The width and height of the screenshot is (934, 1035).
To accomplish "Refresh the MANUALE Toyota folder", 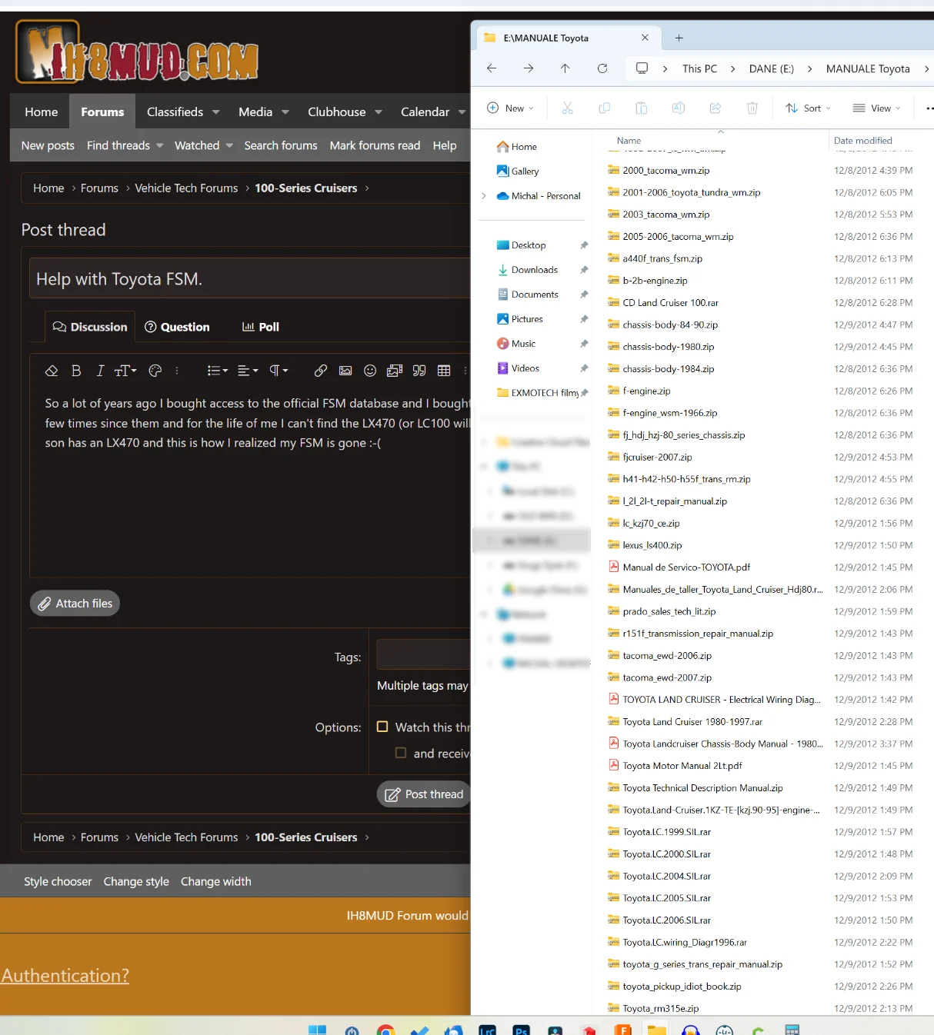I will click(602, 68).
